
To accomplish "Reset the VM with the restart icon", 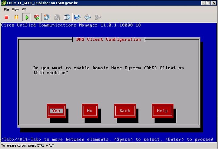I will 37,17.
